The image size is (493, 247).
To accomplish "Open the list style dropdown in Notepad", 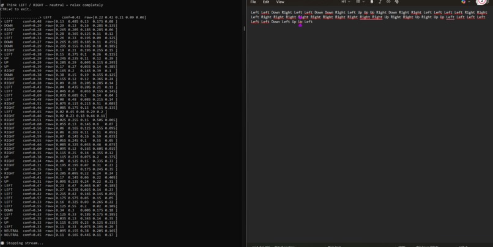I will 360,2.
